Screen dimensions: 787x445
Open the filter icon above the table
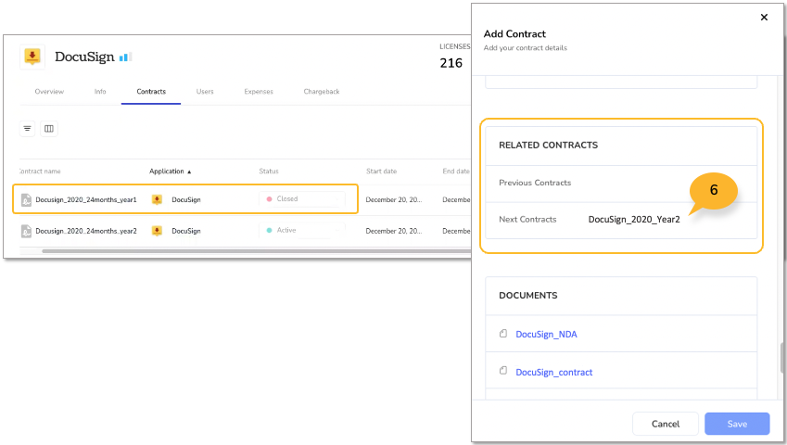coord(27,129)
